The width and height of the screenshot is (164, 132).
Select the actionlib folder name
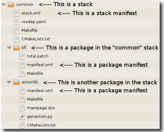[x=30, y=82]
